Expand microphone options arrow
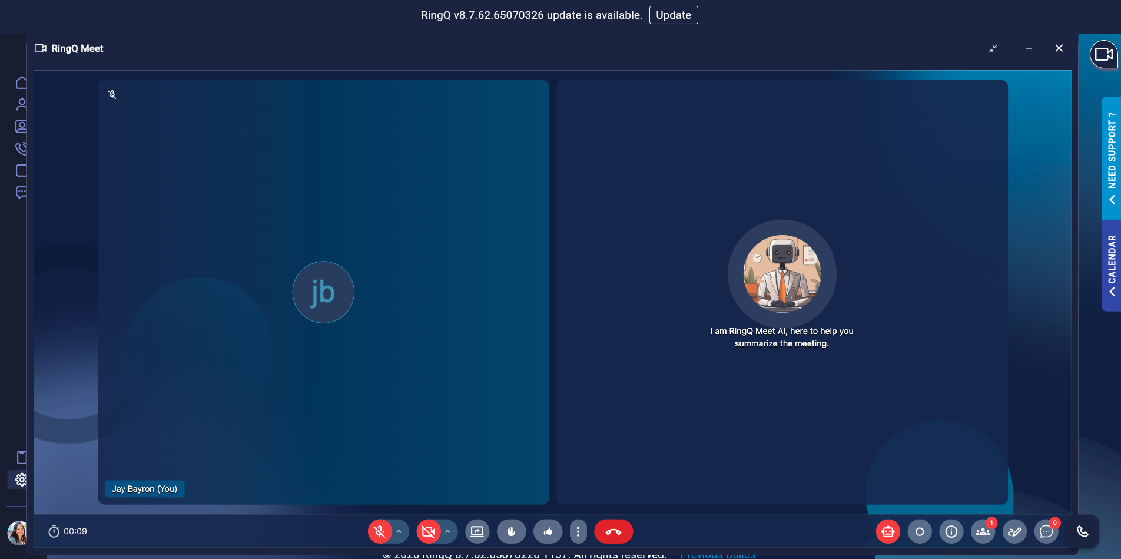The height and width of the screenshot is (559, 1121). 399,531
